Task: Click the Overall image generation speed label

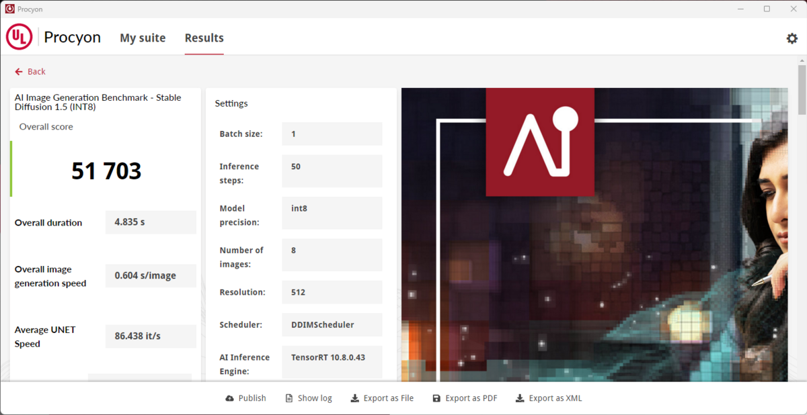Action: pos(50,276)
